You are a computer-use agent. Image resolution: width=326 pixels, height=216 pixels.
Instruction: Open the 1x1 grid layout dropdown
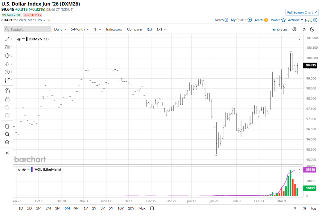161,29
